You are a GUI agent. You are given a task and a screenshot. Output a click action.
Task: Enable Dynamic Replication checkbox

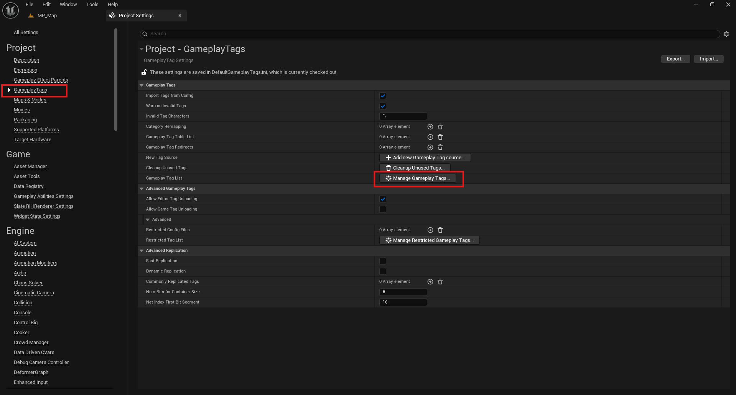pyautogui.click(x=383, y=271)
